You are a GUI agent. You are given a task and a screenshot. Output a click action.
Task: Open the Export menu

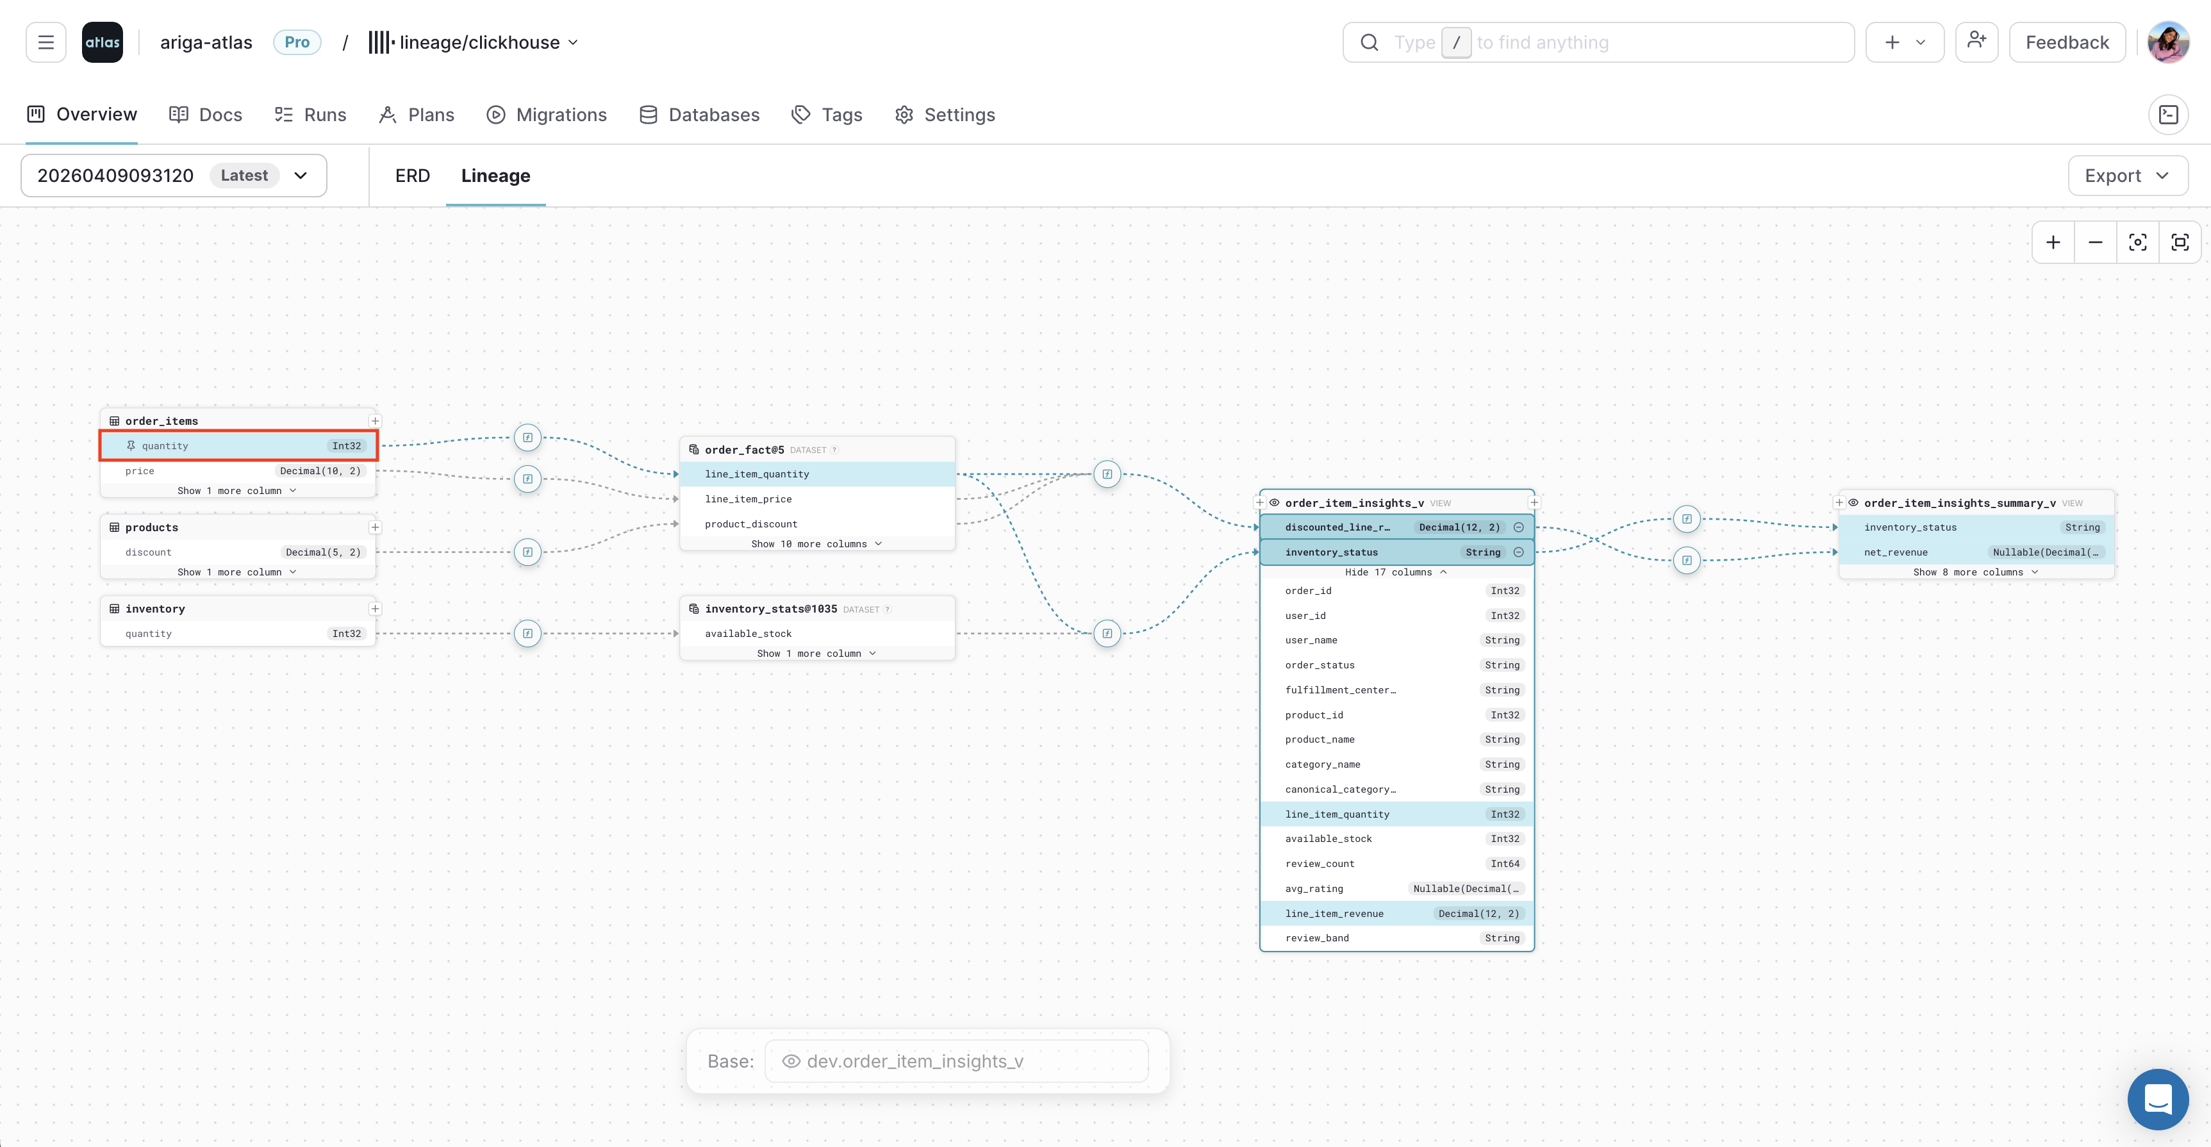tap(2127, 175)
